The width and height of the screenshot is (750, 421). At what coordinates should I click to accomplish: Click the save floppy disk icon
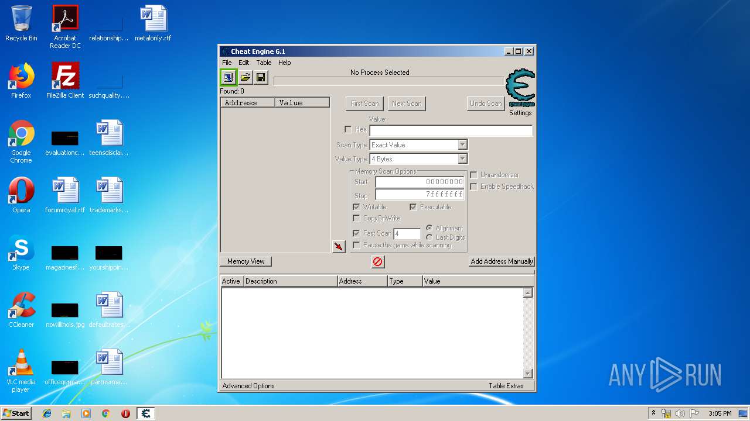coord(261,77)
